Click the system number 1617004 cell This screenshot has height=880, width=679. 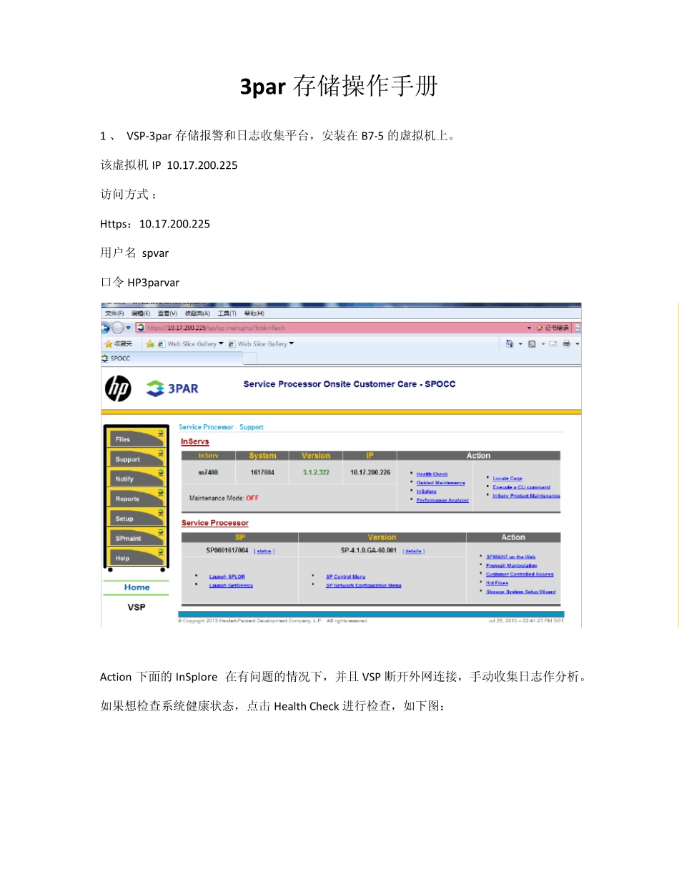(263, 472)
